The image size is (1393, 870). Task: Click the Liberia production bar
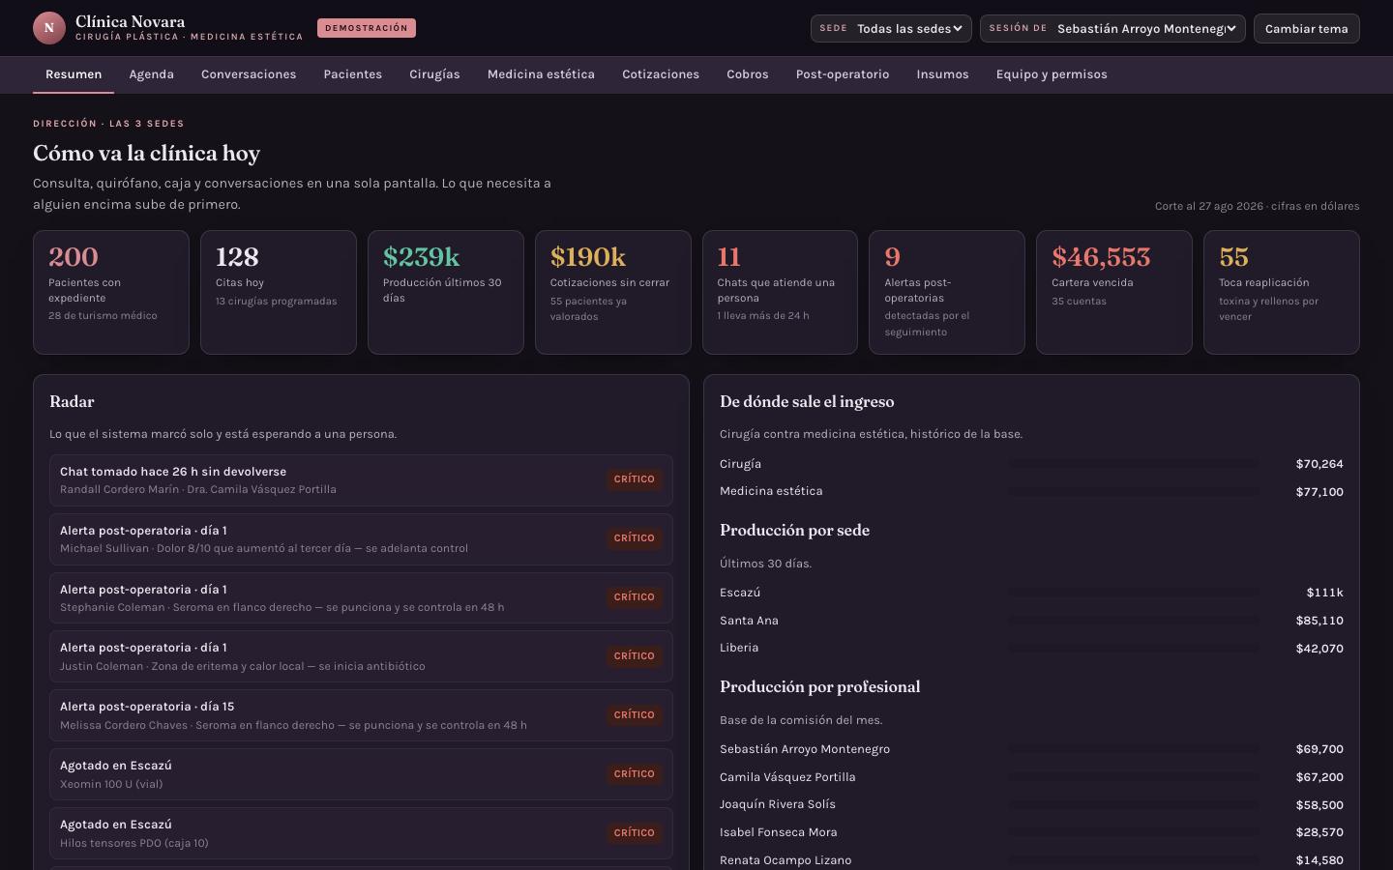(1134, 649)
